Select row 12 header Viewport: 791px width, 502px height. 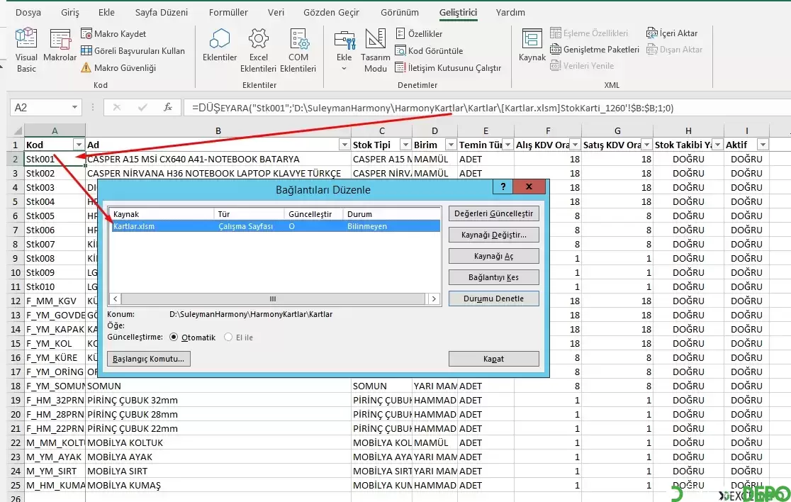pyautogui.click(x=15, y=301)
